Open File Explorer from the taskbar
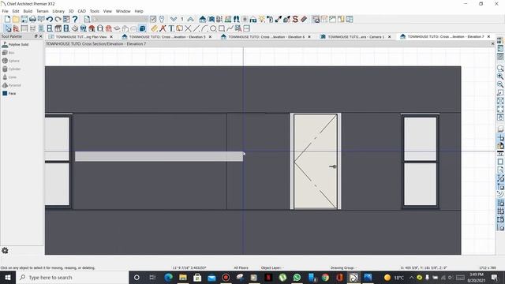The height and width of the screenshot is (284, 505). point(183,277)
